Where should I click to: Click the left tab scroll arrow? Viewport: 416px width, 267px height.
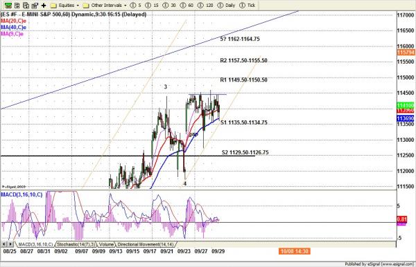(x=4, y=244)
